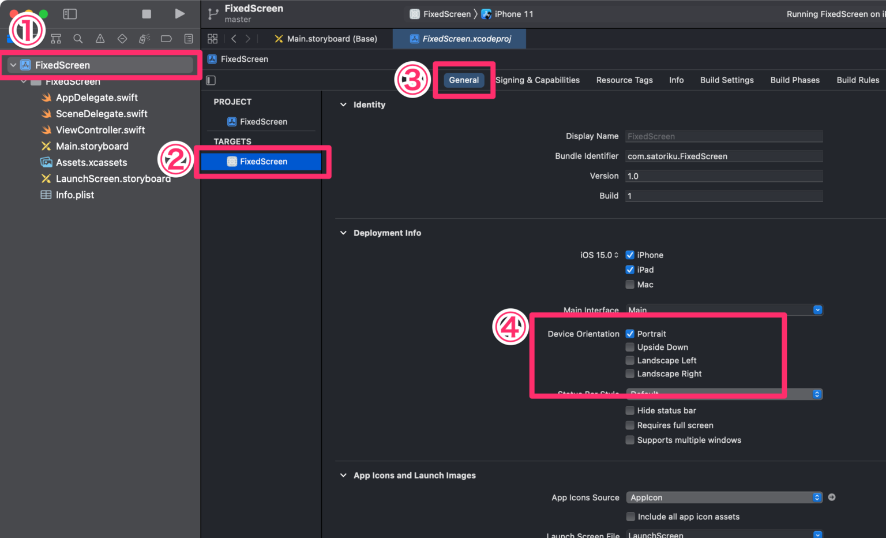886x538 pixels.
Task: Go to the App Icons Source arrow
Action: [832, 497]
